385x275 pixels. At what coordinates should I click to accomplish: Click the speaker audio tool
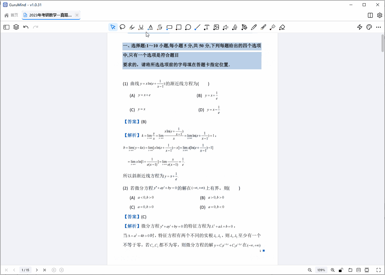pos(226,27)
